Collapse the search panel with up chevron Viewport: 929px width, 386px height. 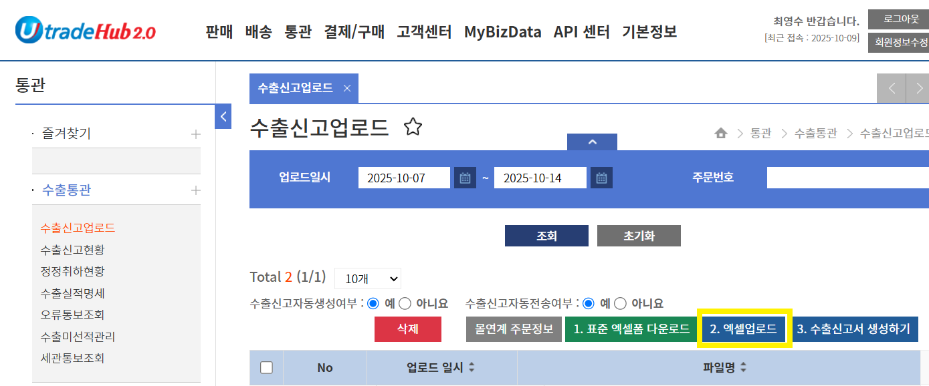(x=592, y=142)
